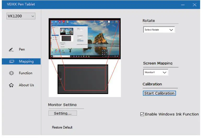Viewport: 203px width, 138px height.
Task: Open the monitor Setting... button
Action: coord(63,113)
